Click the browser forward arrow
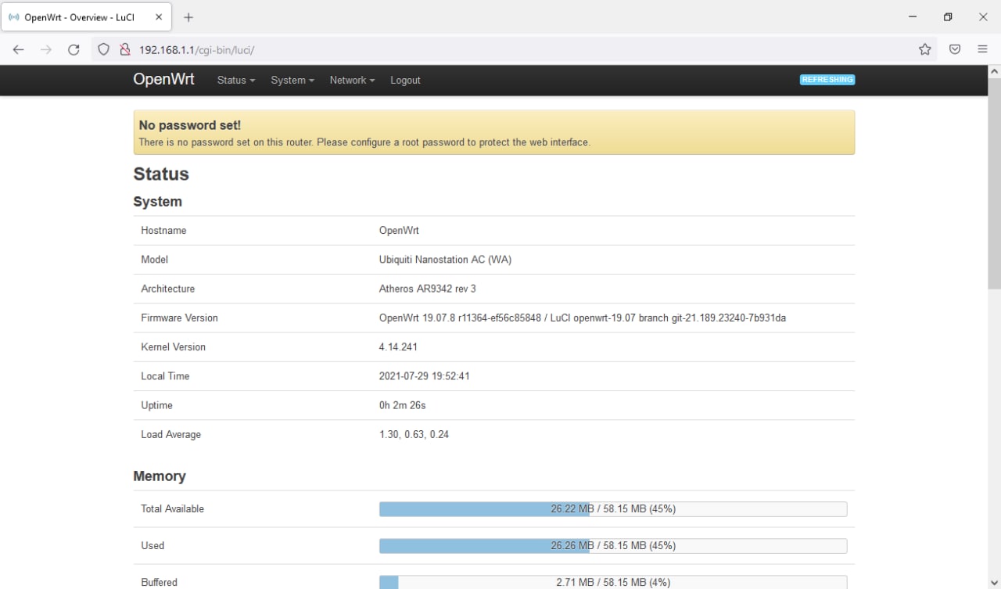1001x589 pixels. click(x=46, y=49)
